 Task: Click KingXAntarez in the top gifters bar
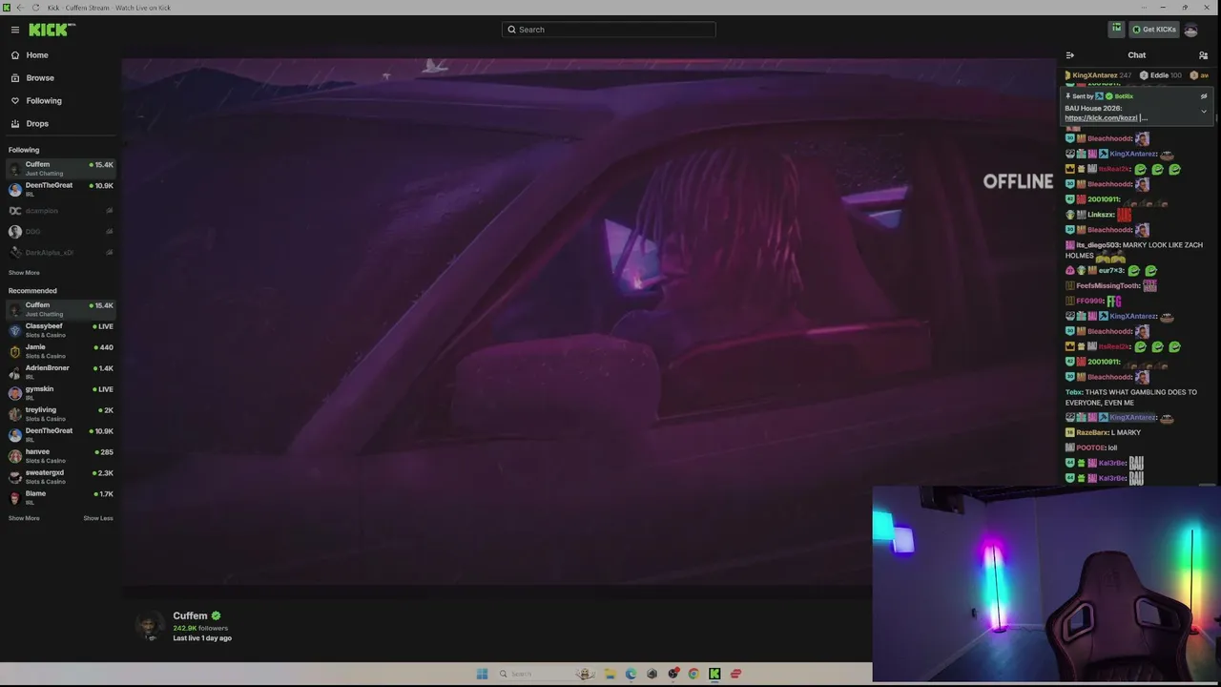click(x=1097, y=75)
